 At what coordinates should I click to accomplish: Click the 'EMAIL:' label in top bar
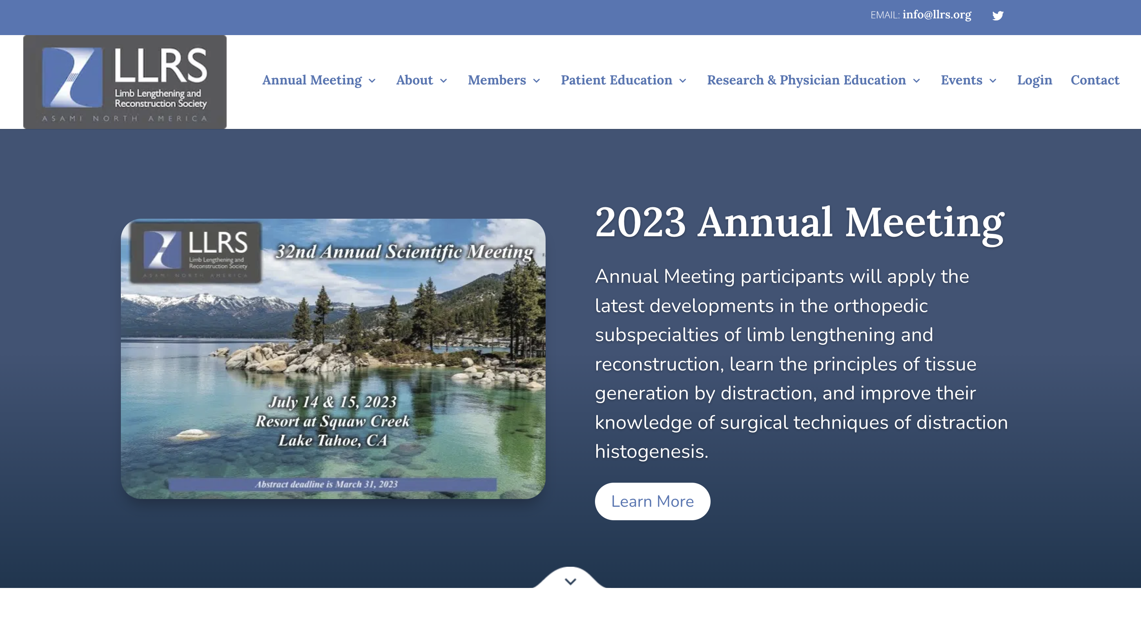click(x=885, y=16)
